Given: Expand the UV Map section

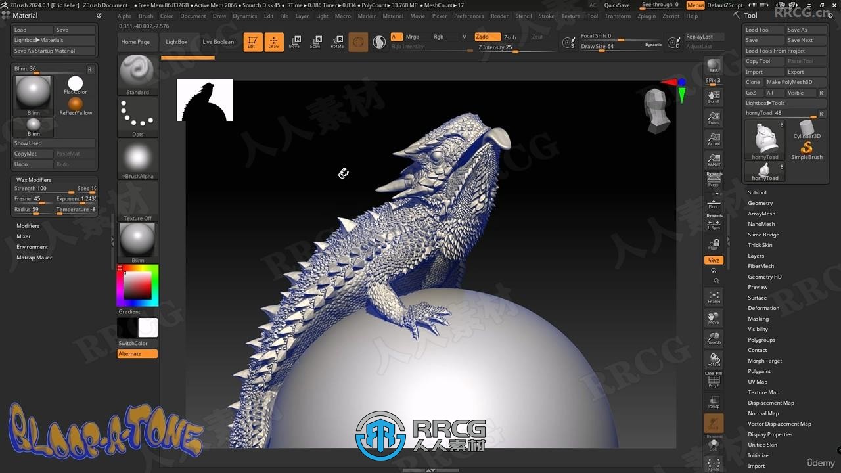Looking at the screenshot, I should pos(758,382).
